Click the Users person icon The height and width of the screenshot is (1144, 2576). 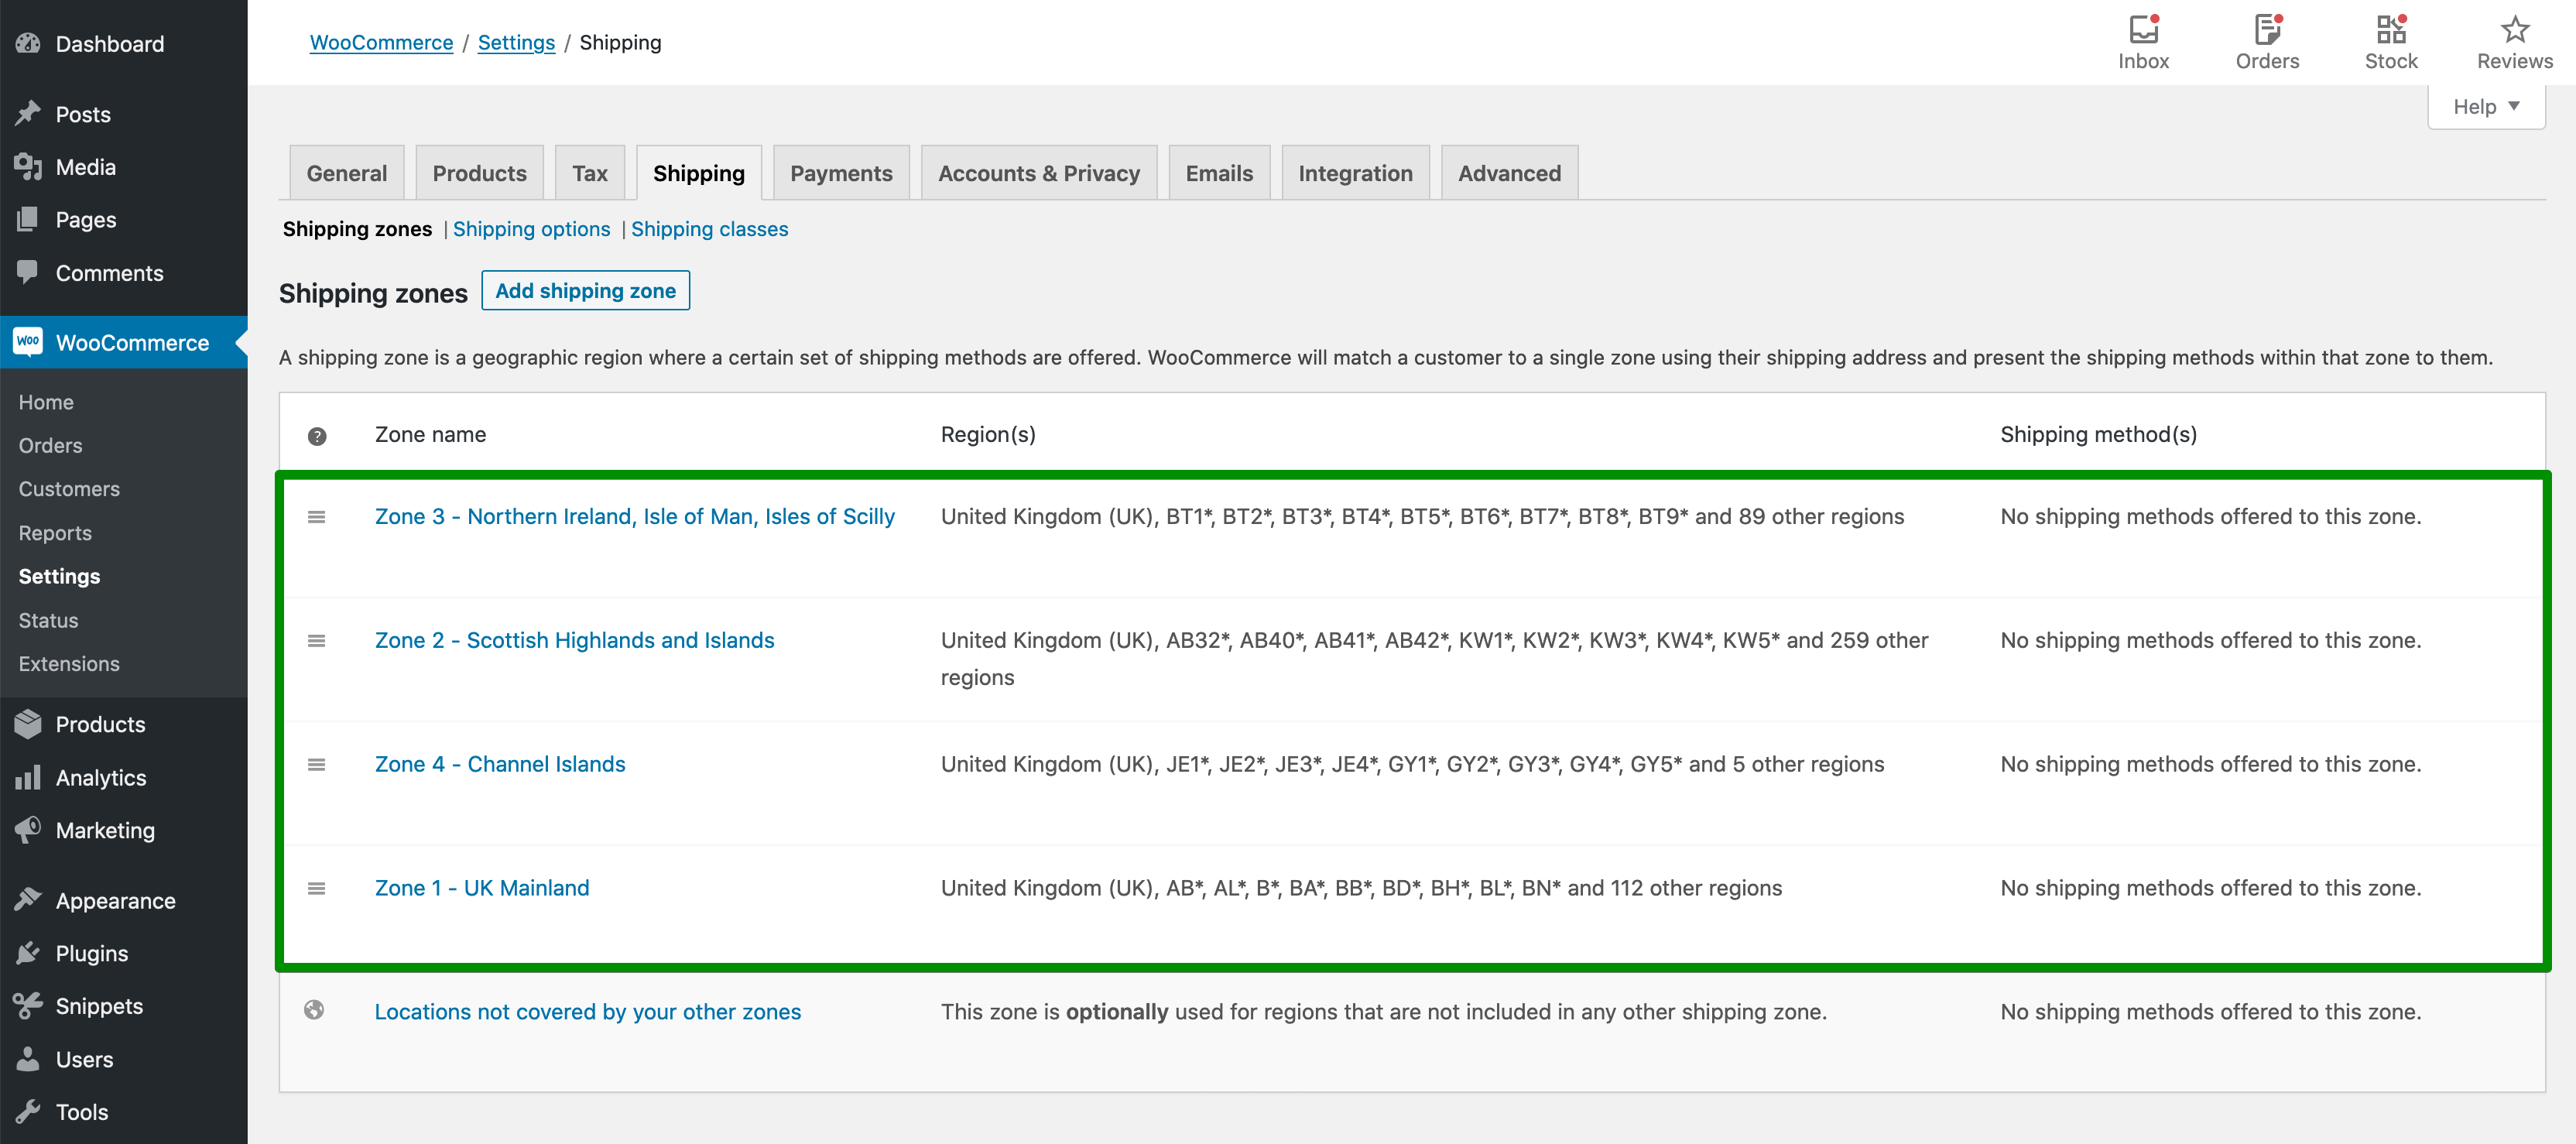[x=28, y=1058]
